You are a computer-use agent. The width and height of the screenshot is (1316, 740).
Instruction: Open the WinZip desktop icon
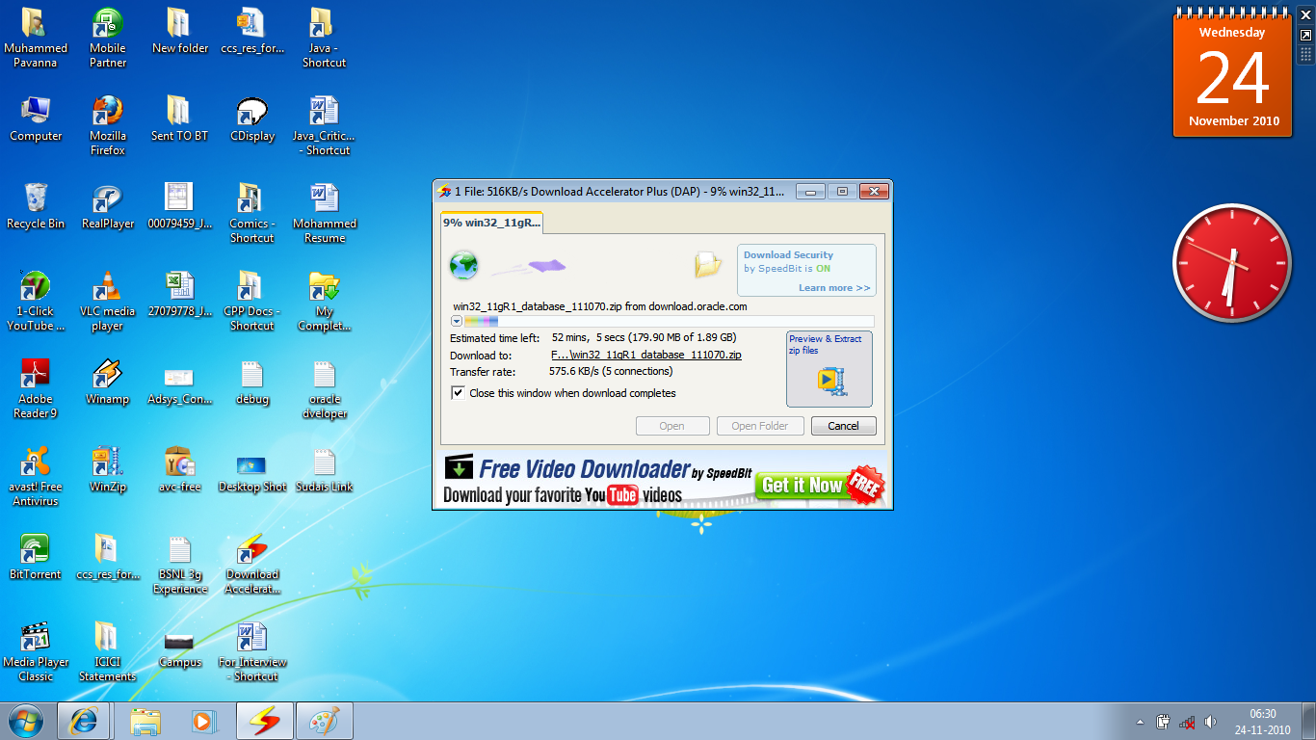(107, 463)
